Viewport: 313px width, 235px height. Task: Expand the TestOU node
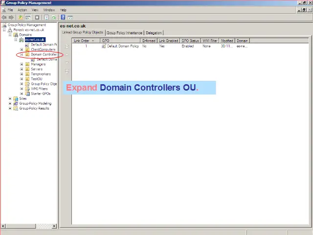click(x=22, y=79)
